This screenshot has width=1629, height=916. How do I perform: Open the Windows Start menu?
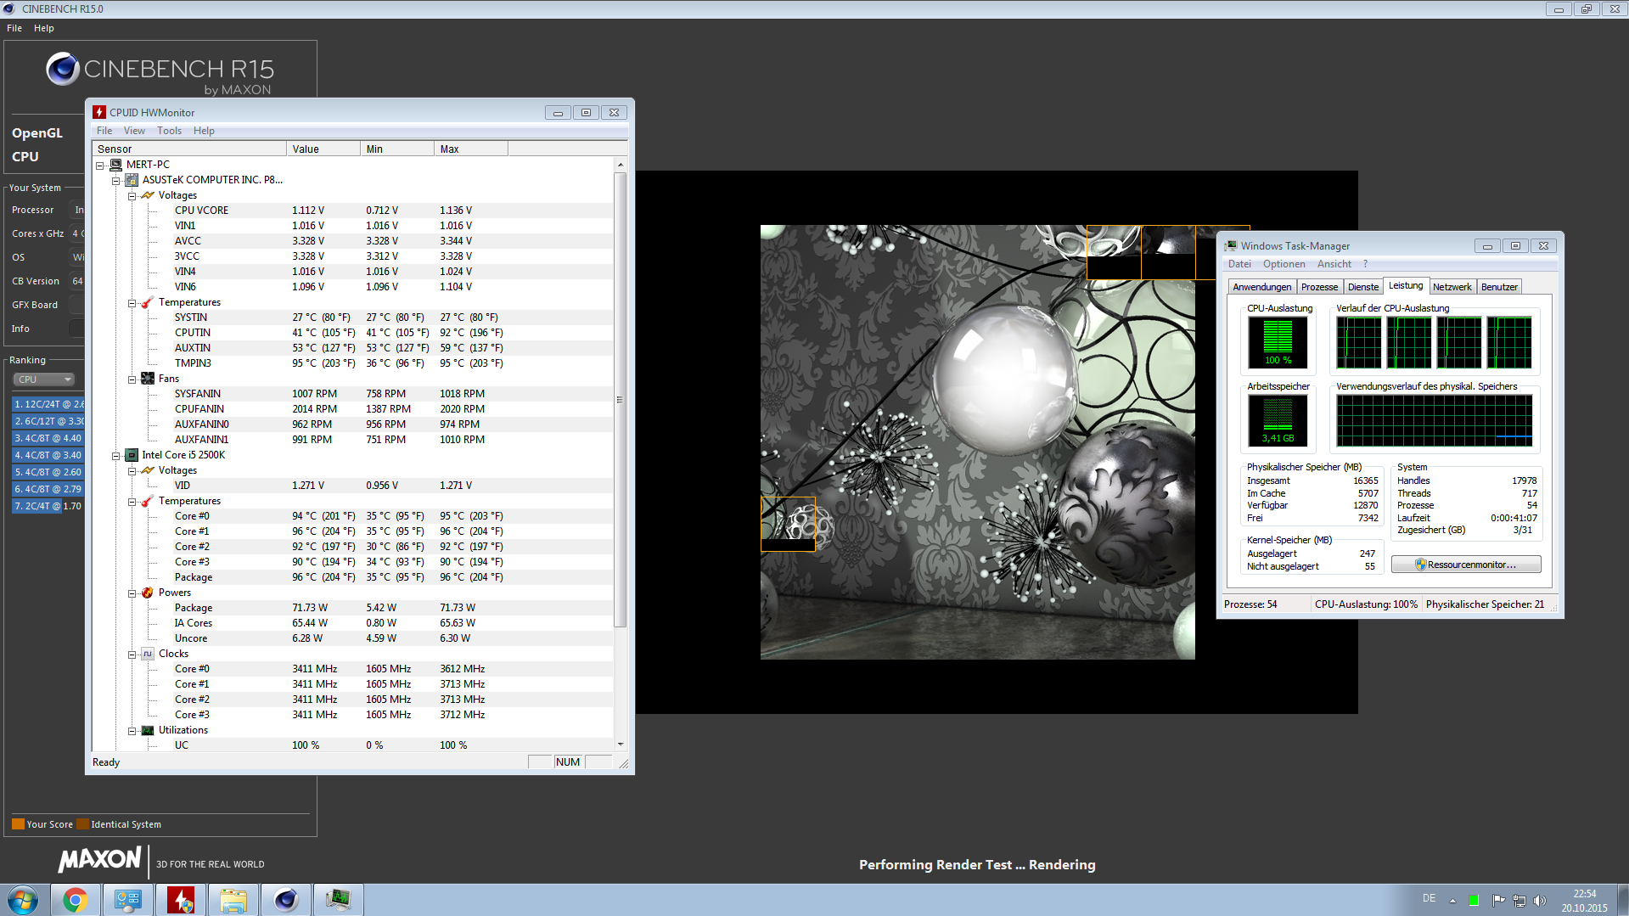click(23, 900)
